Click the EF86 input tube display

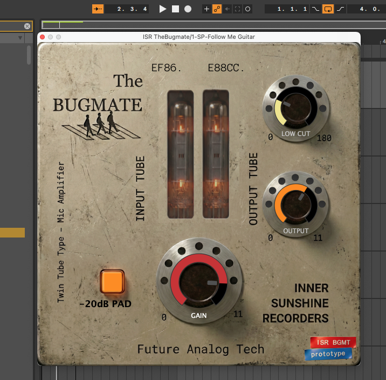click(x=181, y=154)
